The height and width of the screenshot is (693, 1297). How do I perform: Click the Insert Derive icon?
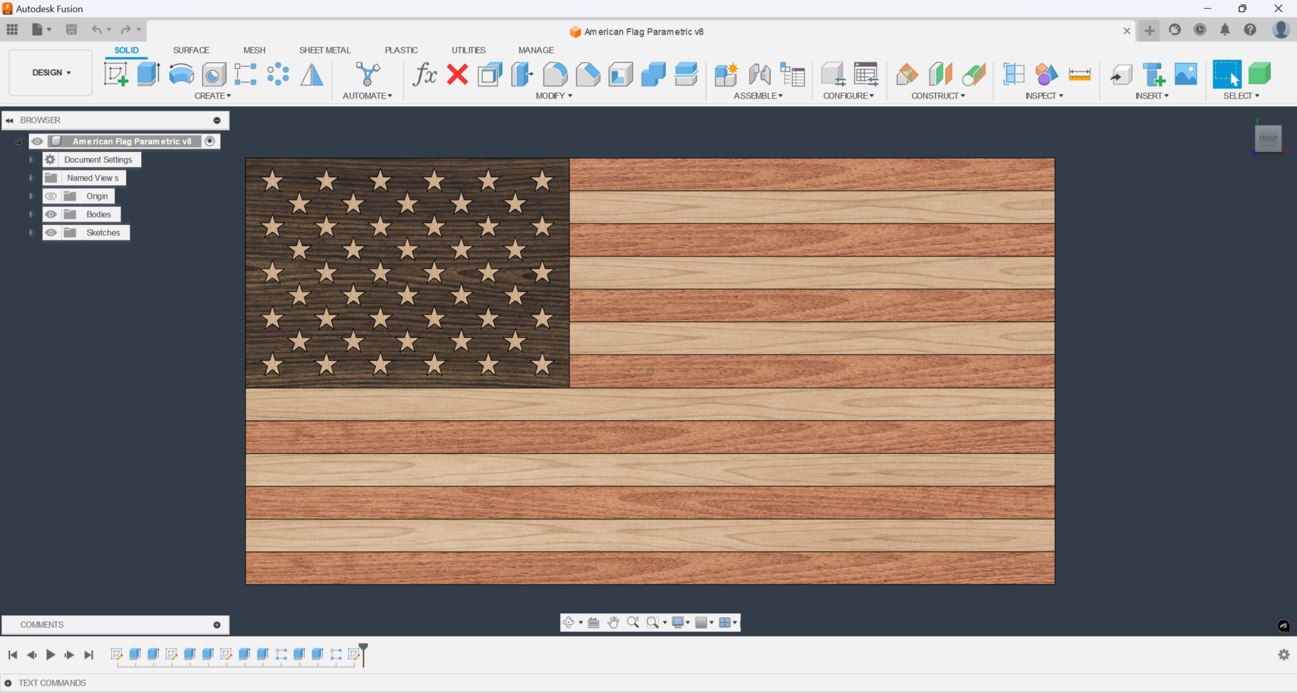tap(1121, 74)
